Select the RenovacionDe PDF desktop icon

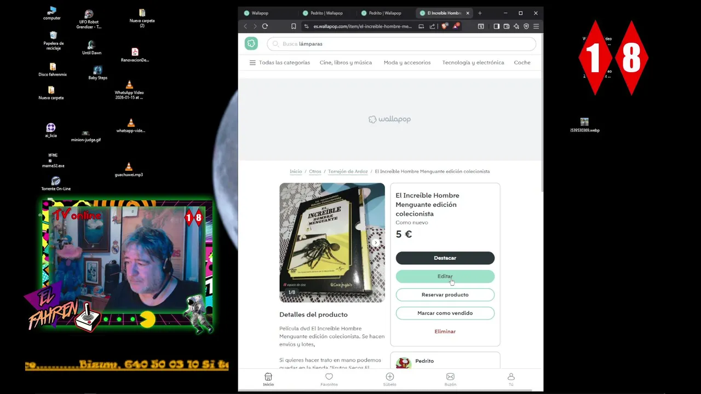click(135, 55)
